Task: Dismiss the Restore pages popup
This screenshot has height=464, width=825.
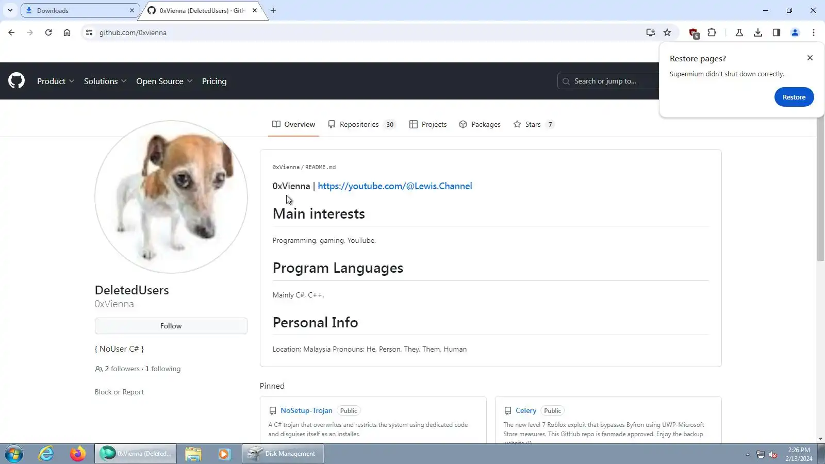Action: tap(810, 58)
